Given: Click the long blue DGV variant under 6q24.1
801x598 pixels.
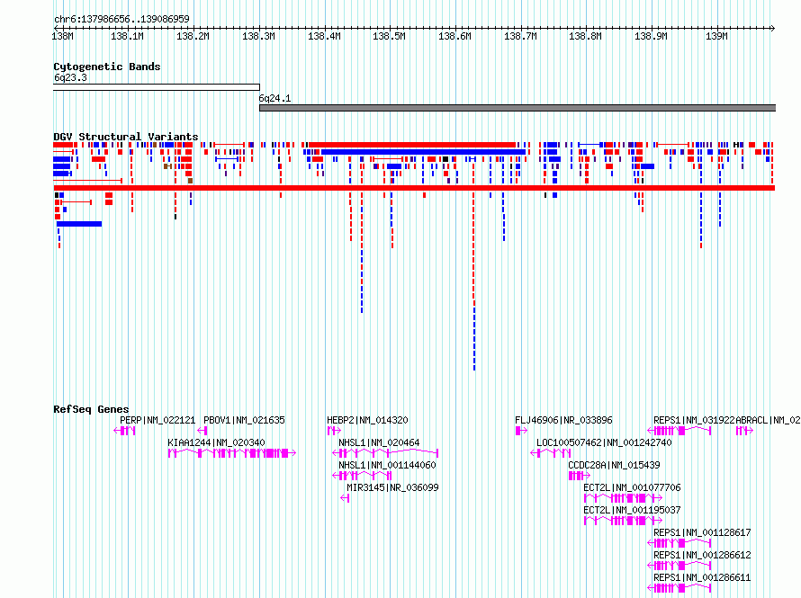Looking at the screenshot, I should pyautogui.click(x=424, y=152).
